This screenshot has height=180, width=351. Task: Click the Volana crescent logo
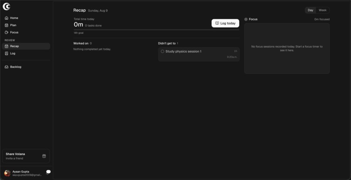click(x=7, y=7)
